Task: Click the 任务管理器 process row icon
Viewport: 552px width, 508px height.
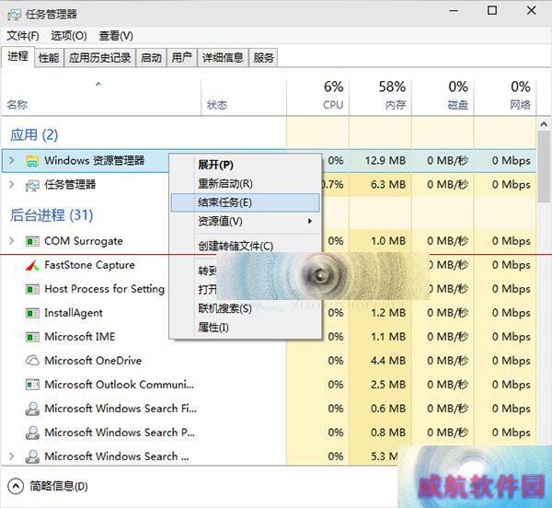Action: coord(32,185)
